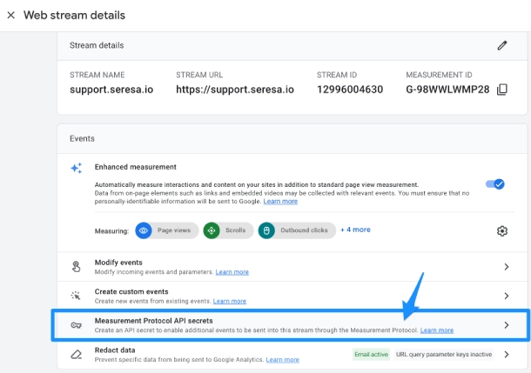Open Learn more for Modify events
Screen dimensions: 531x373
pos(232,272)
